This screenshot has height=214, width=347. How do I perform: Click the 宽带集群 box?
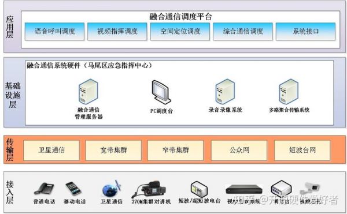coord(113,150)
